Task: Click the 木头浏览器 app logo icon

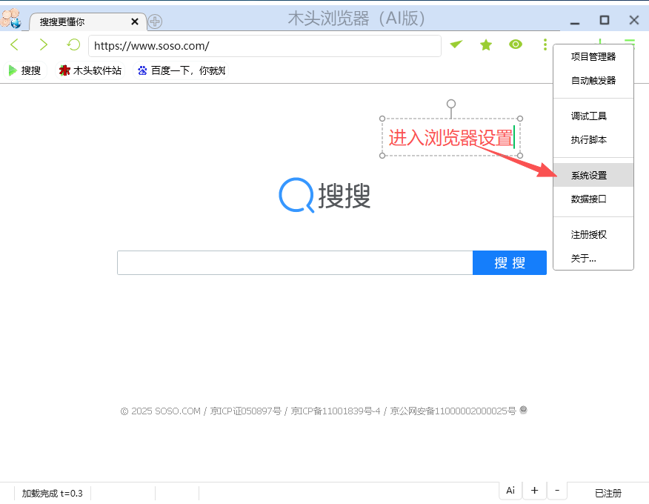Action: [x=11, y=19]
